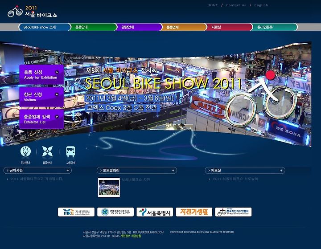Open the 전시안내 lightbulb icon
Viewport: 321px width, 249px height.
coord(25,151)
